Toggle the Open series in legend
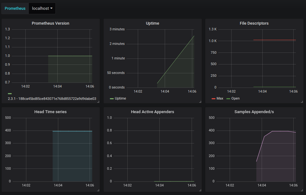306x195 pixels. tap(235, 99)
